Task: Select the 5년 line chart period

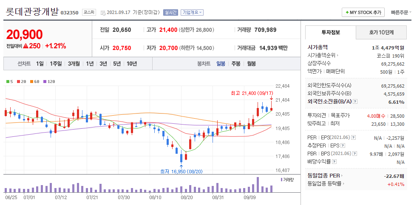Action: pyautogui.click(x=117, y=64)
